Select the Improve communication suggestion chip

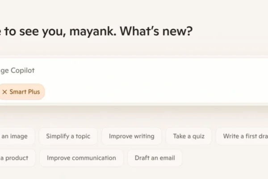click(x=81, y=158)
